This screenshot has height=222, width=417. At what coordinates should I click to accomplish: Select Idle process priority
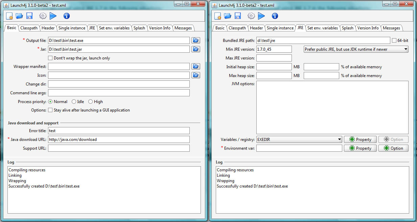(x=74, y=102)
